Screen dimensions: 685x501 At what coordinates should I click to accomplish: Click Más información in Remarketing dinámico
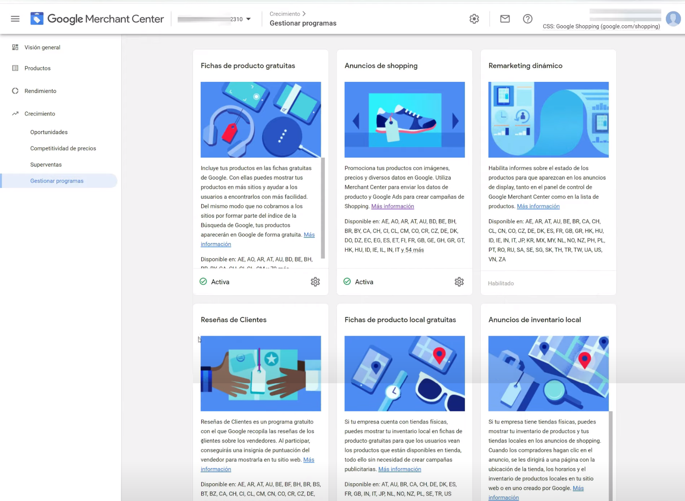click(x=538, y=206)
